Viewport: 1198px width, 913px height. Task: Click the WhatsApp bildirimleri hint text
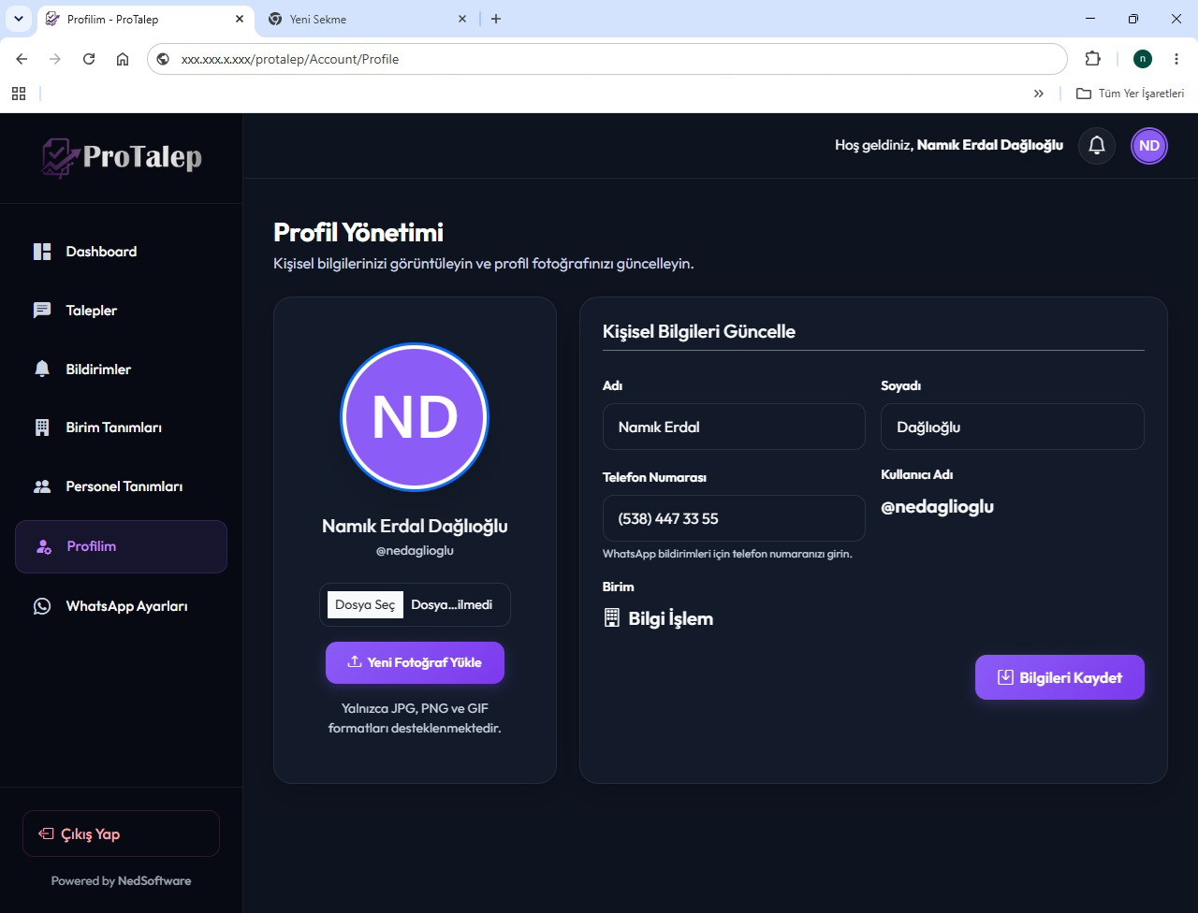(727, 554)
